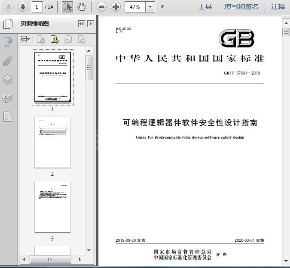Viewport: 290px width, 268px height.
Task: Open the zoom percentage dropdown
Action: (150, 6)
